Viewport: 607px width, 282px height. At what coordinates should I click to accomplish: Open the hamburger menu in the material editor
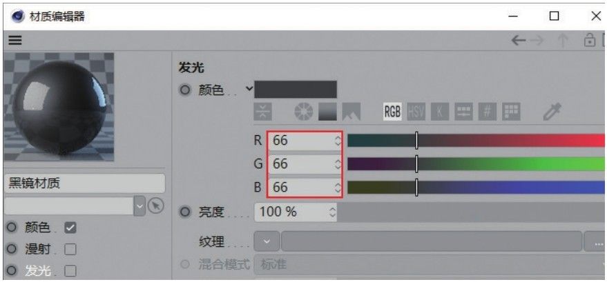(x=15, y=40)
